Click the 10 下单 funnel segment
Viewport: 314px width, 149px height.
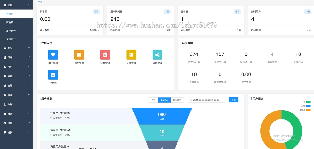pos(162,133)
